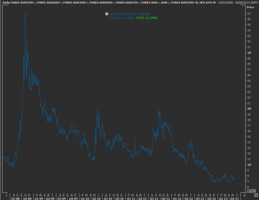Image resolution: width=259 pixels, height=200 pixels.
Task: Click the 'Q3 08' quarter label on the time axis
Action: pos(16,198)
